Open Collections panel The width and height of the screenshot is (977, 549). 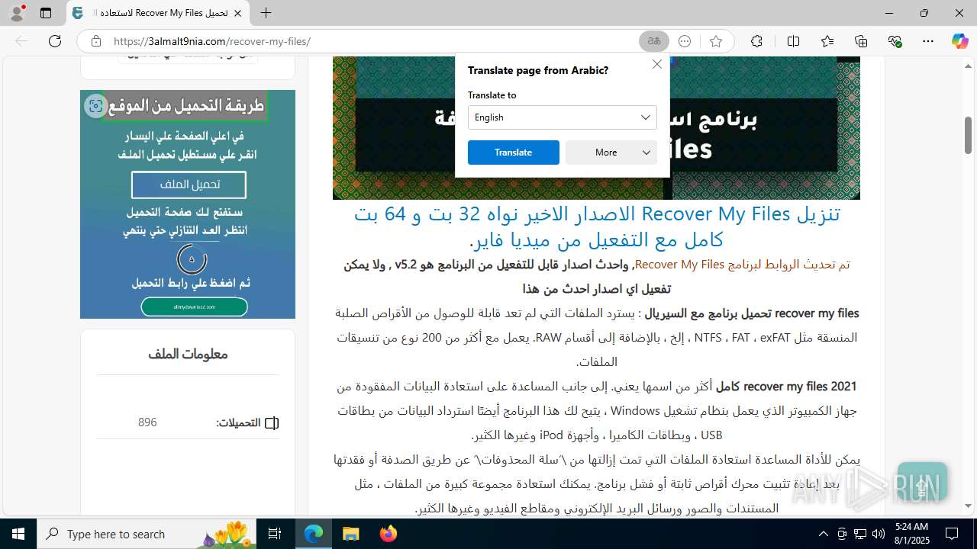pyautogui.click(x=861, y=41)
